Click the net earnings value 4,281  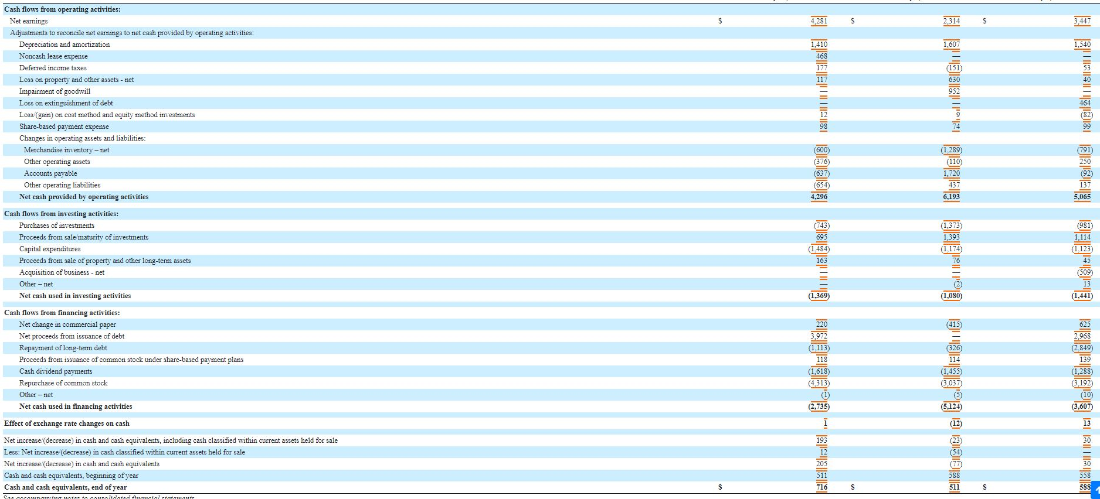pyautogui.click(x=819, y=21)
